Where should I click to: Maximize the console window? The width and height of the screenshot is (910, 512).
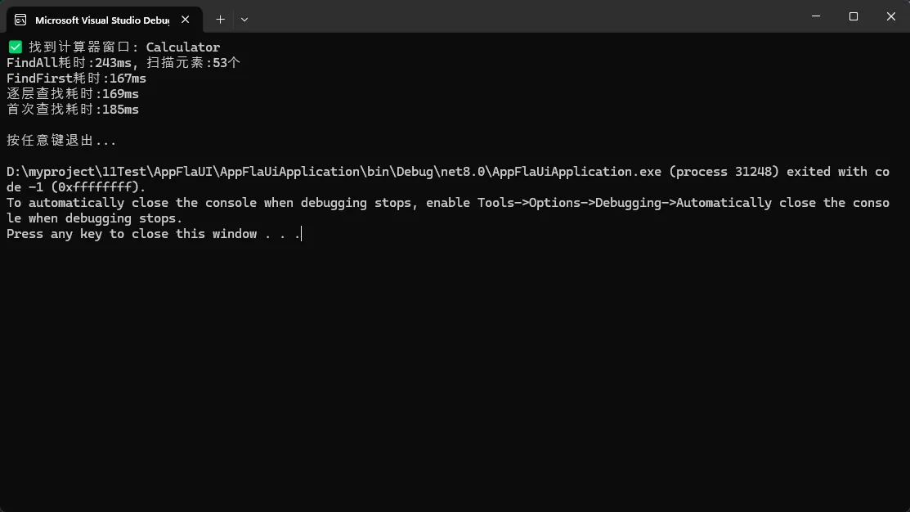coord(854,16)
